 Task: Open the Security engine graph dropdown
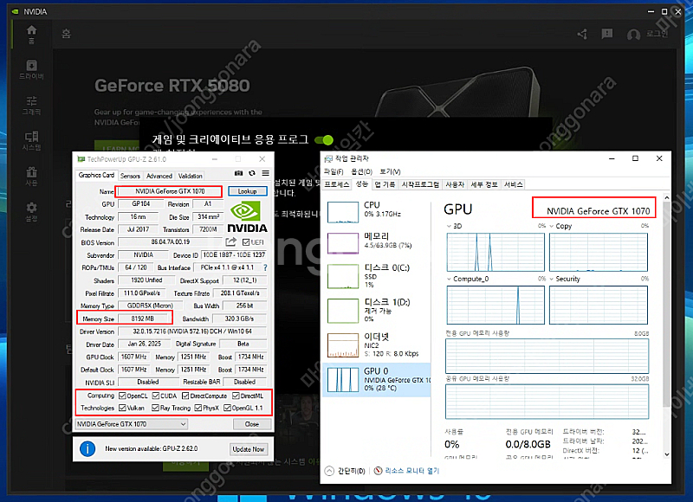[552, 279]
